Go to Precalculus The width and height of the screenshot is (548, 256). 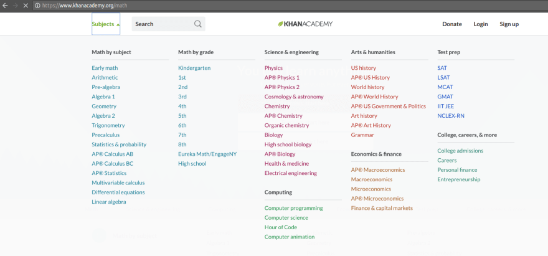pos(105,135)
